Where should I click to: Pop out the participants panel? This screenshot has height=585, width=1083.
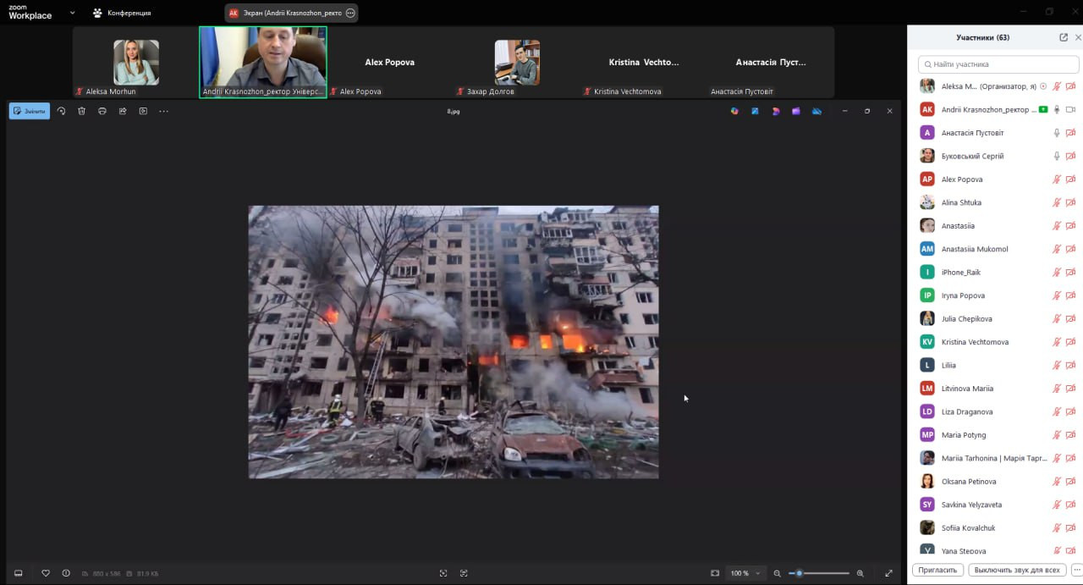(x=1064, y=37)
